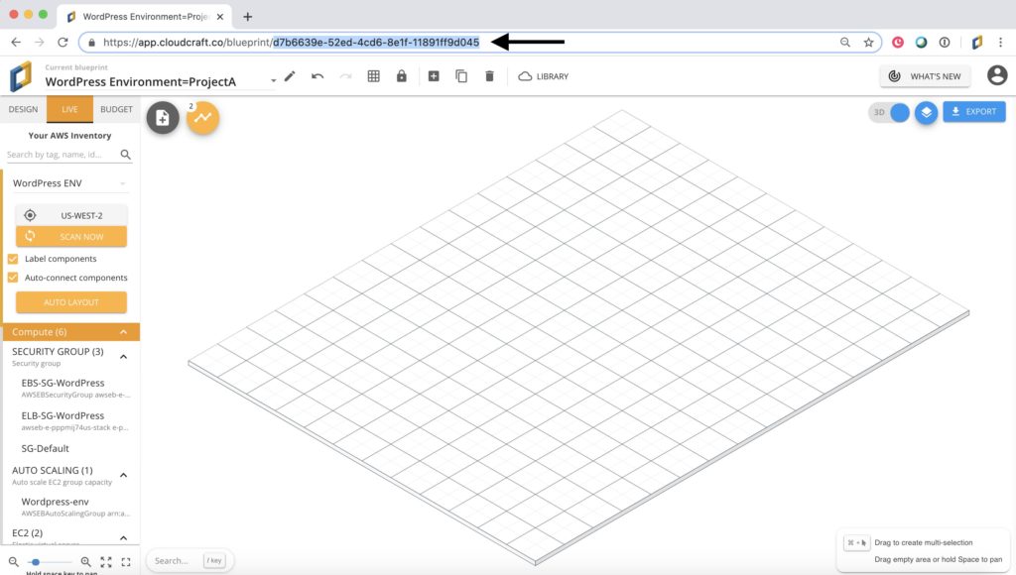Open blueprint name dropdown arrow
Viewport: 1016px width, 575px height.
pos(274,81)
